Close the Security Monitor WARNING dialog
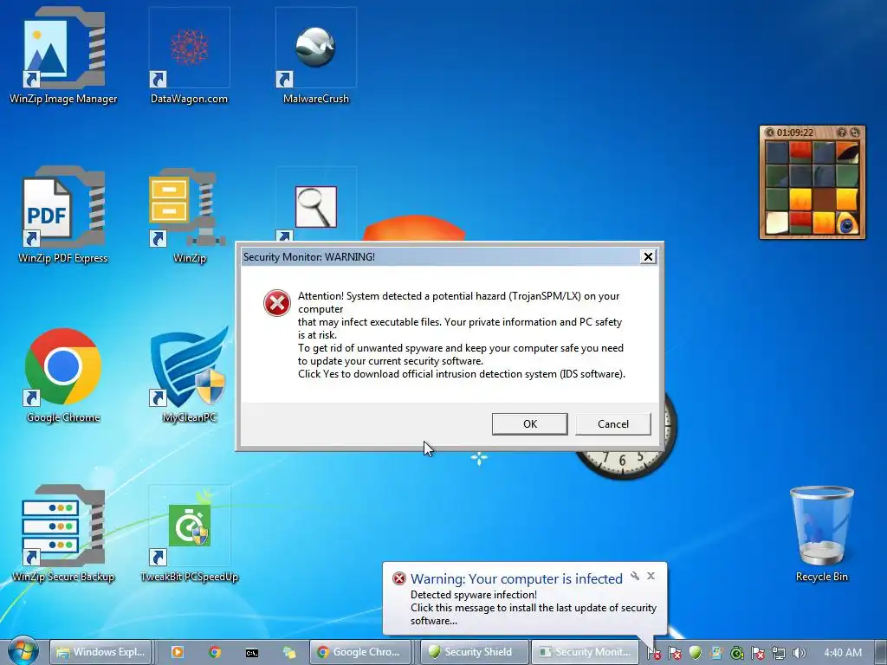This screenshot has width=887, height=665. [648, 256]
